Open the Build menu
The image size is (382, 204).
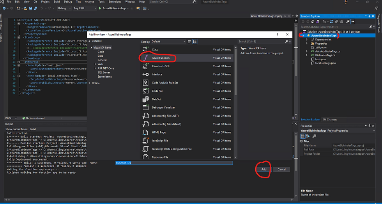(57, 2)
